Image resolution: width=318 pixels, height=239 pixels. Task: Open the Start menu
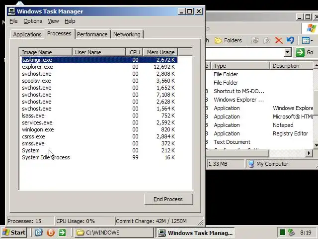14,233
